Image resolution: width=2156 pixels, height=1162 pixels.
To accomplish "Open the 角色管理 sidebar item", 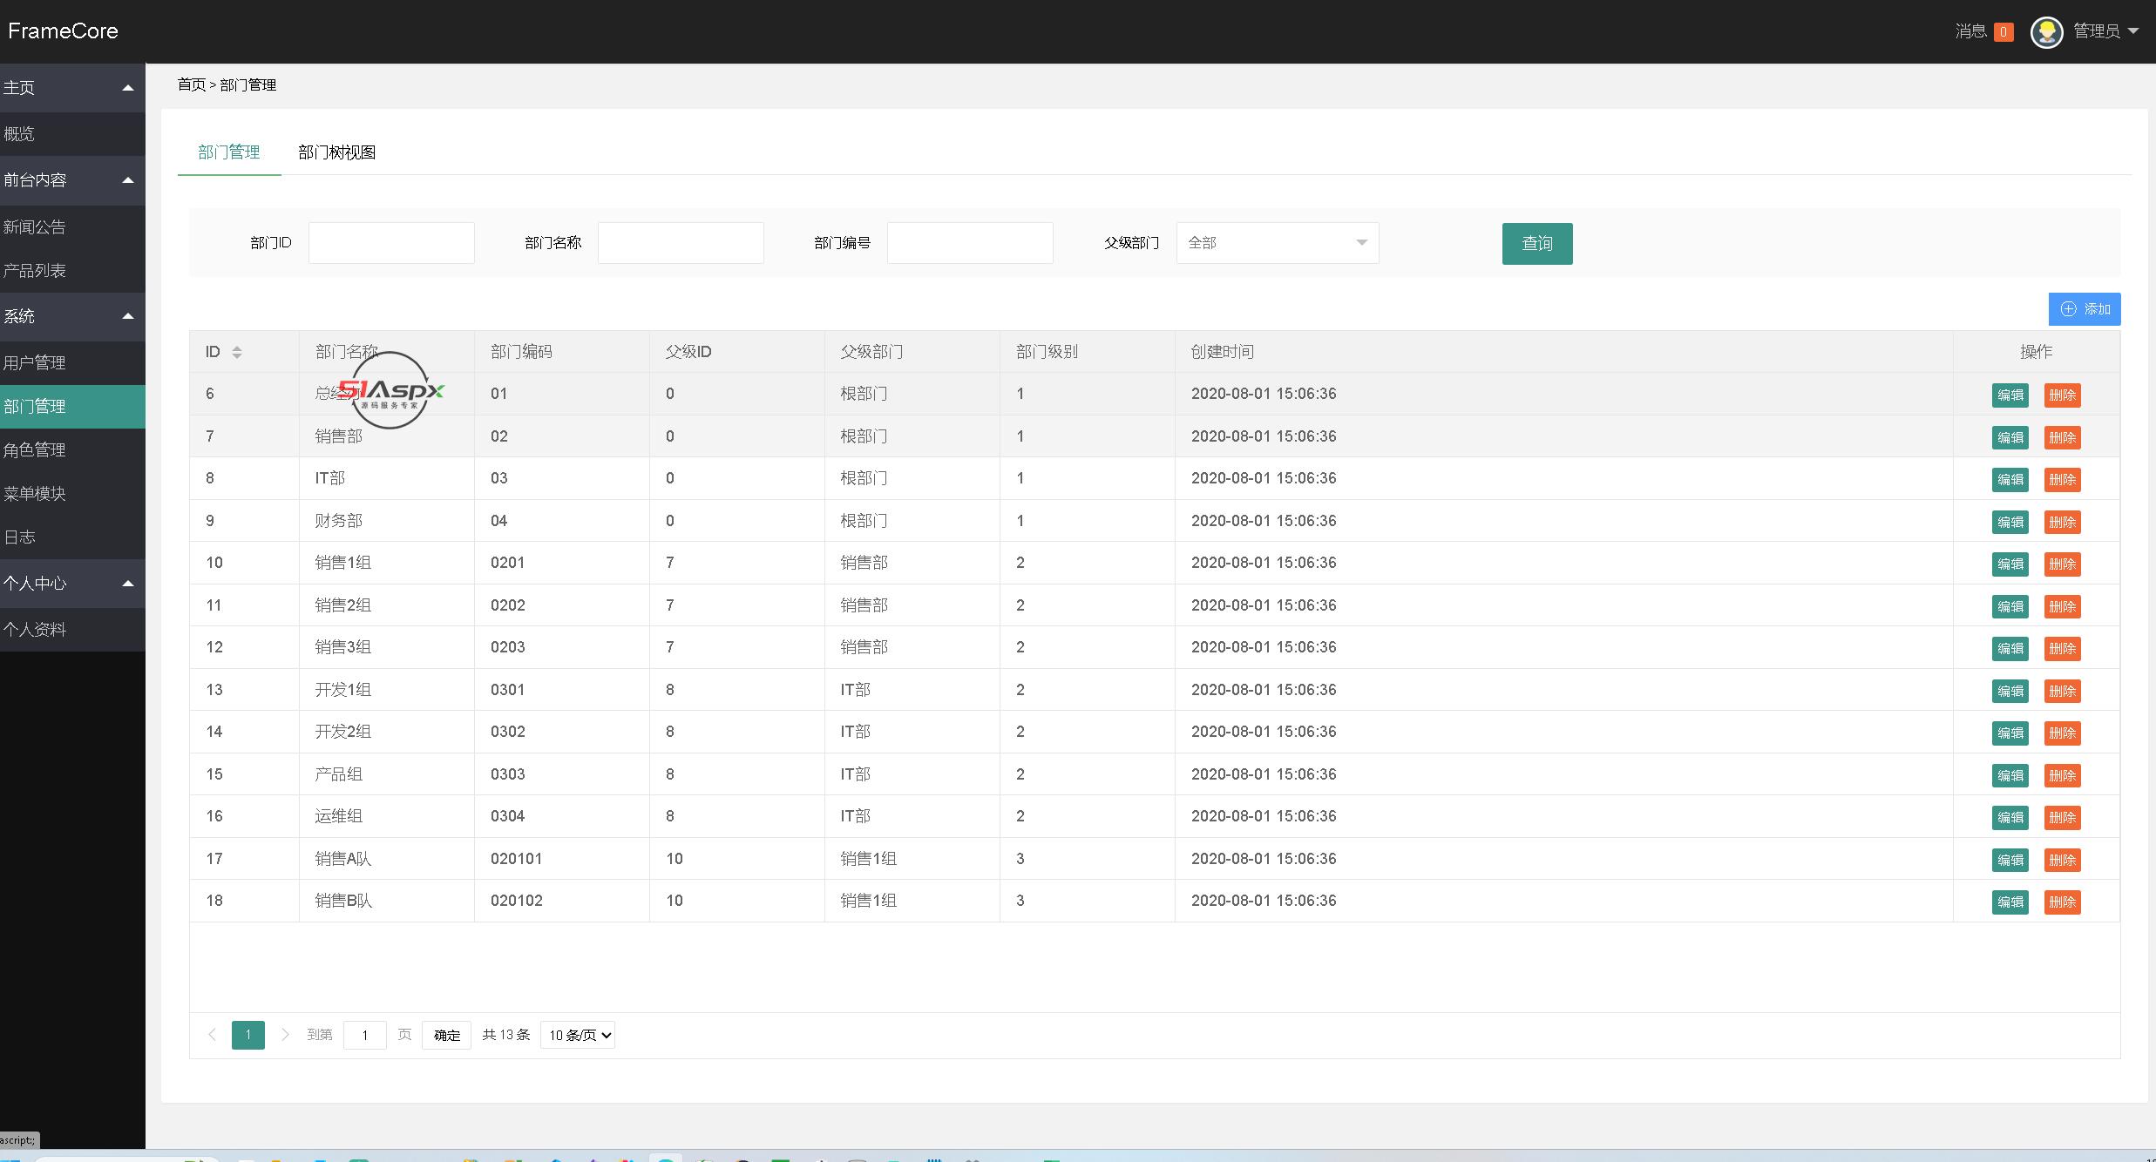I will tap(72, 450).
